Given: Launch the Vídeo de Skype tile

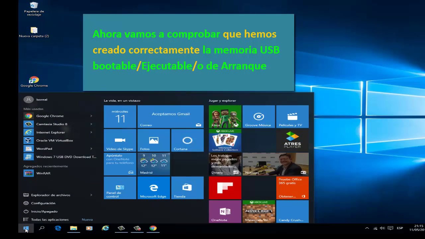Looking at the screenshot, I should click(x=120, y=140).
